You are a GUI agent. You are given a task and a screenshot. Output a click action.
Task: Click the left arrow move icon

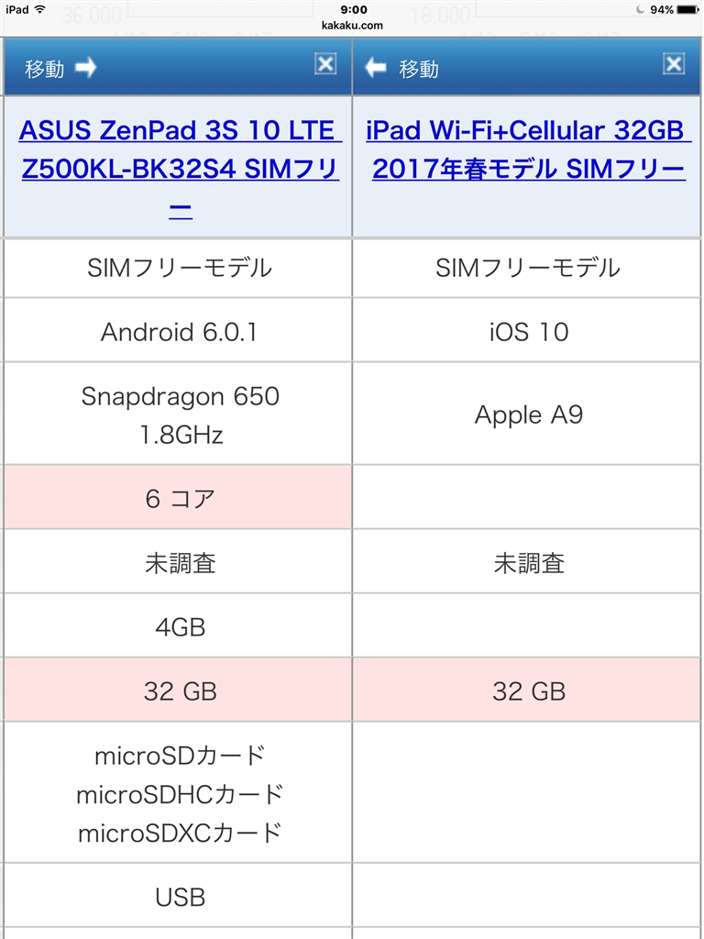[375, 68]
